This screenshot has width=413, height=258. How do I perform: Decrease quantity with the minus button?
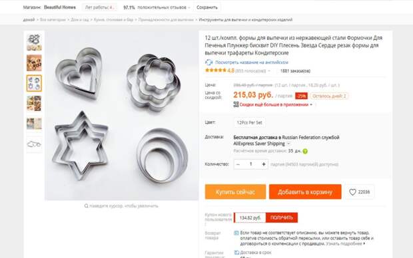pos(238,164)
